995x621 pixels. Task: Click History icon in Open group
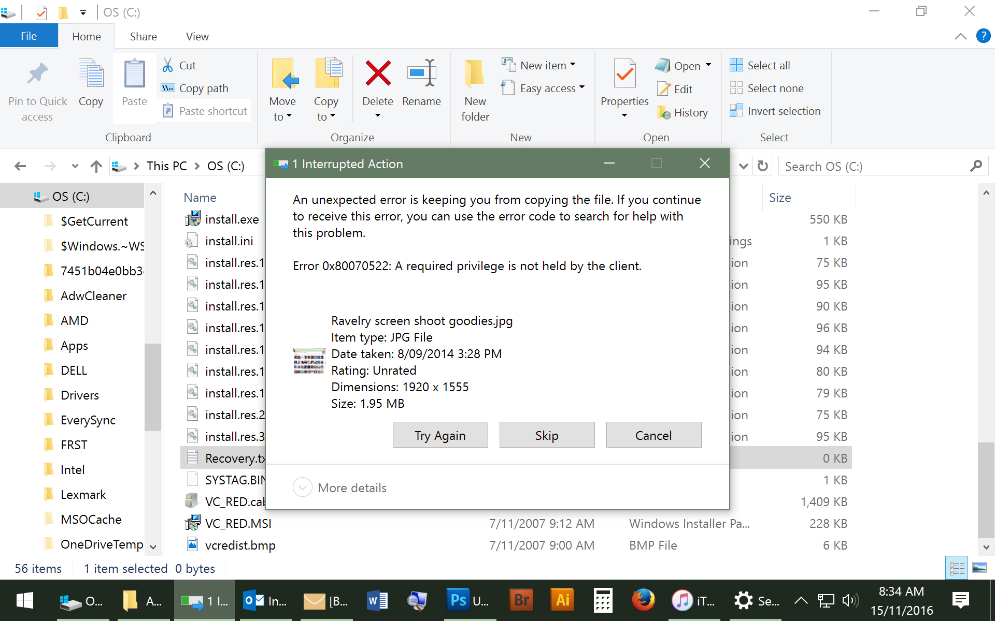(664, 112)
